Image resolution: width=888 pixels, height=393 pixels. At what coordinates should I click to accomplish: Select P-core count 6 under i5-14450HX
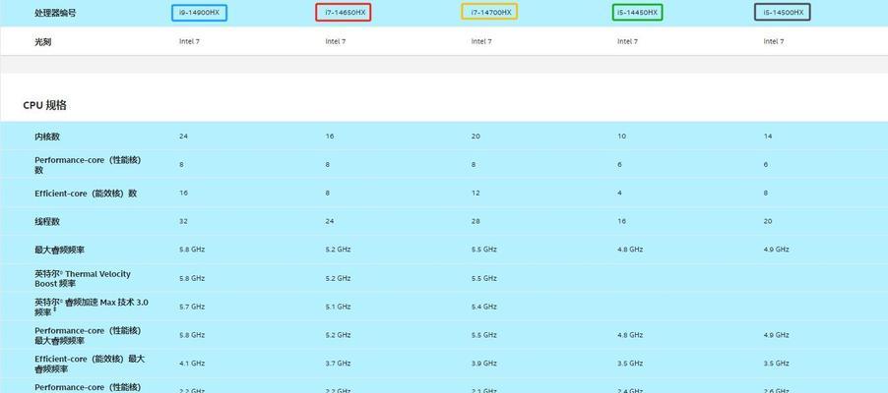click(619, 164)
